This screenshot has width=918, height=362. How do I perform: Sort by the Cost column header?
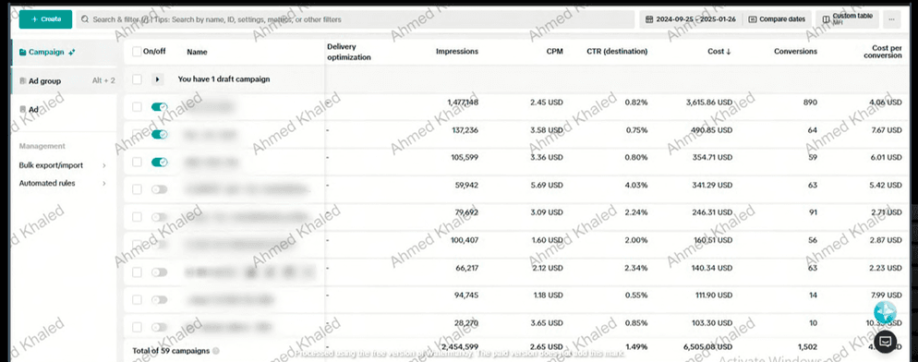[719, 52]
